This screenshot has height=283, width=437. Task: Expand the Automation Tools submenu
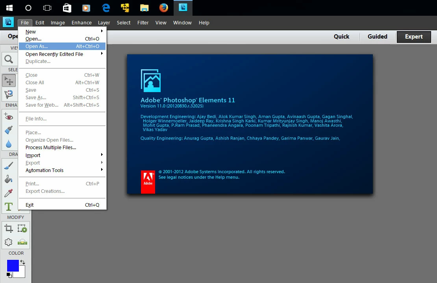[x=62, y=170]
